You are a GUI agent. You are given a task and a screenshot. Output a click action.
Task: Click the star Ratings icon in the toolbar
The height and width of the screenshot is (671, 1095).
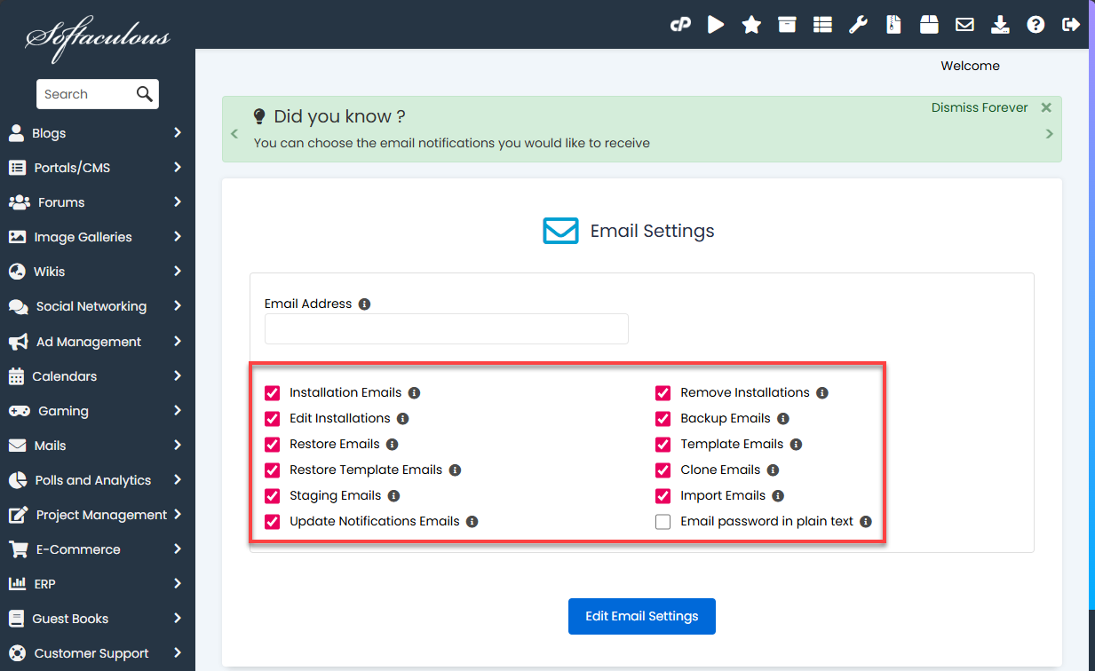(x=751, y=25)
